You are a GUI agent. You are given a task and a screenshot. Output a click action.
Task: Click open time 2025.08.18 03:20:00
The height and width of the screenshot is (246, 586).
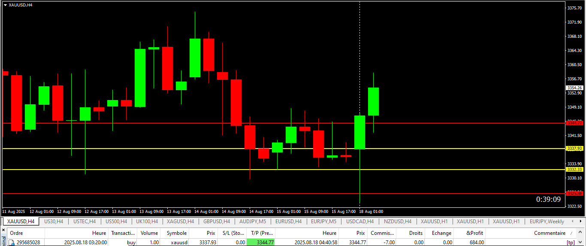85,243
